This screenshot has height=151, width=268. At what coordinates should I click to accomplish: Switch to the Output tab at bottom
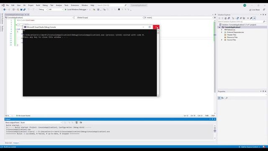click(16, 143)
